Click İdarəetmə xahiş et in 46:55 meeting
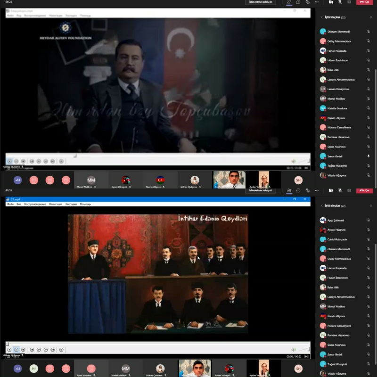Screen dimensions: 377x377 coord(261,190)
